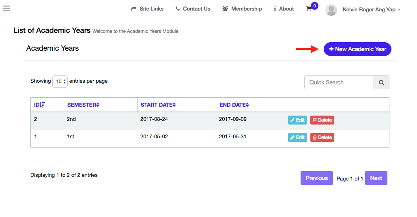417x217 pixels.
Task: Sort by End Date column
Action: pyautogui.click(x=234, y=105)
